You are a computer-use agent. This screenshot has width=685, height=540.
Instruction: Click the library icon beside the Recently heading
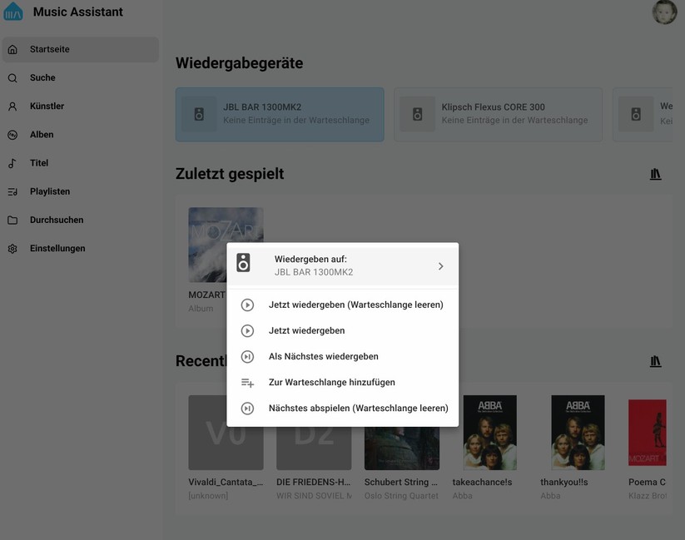pos(655,361)
